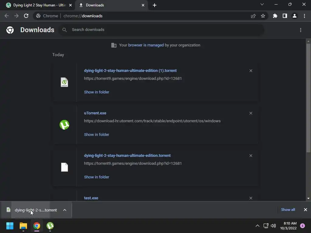
Task: Open uTorrent from the taskbar
Action: click(x=50, y=226)
